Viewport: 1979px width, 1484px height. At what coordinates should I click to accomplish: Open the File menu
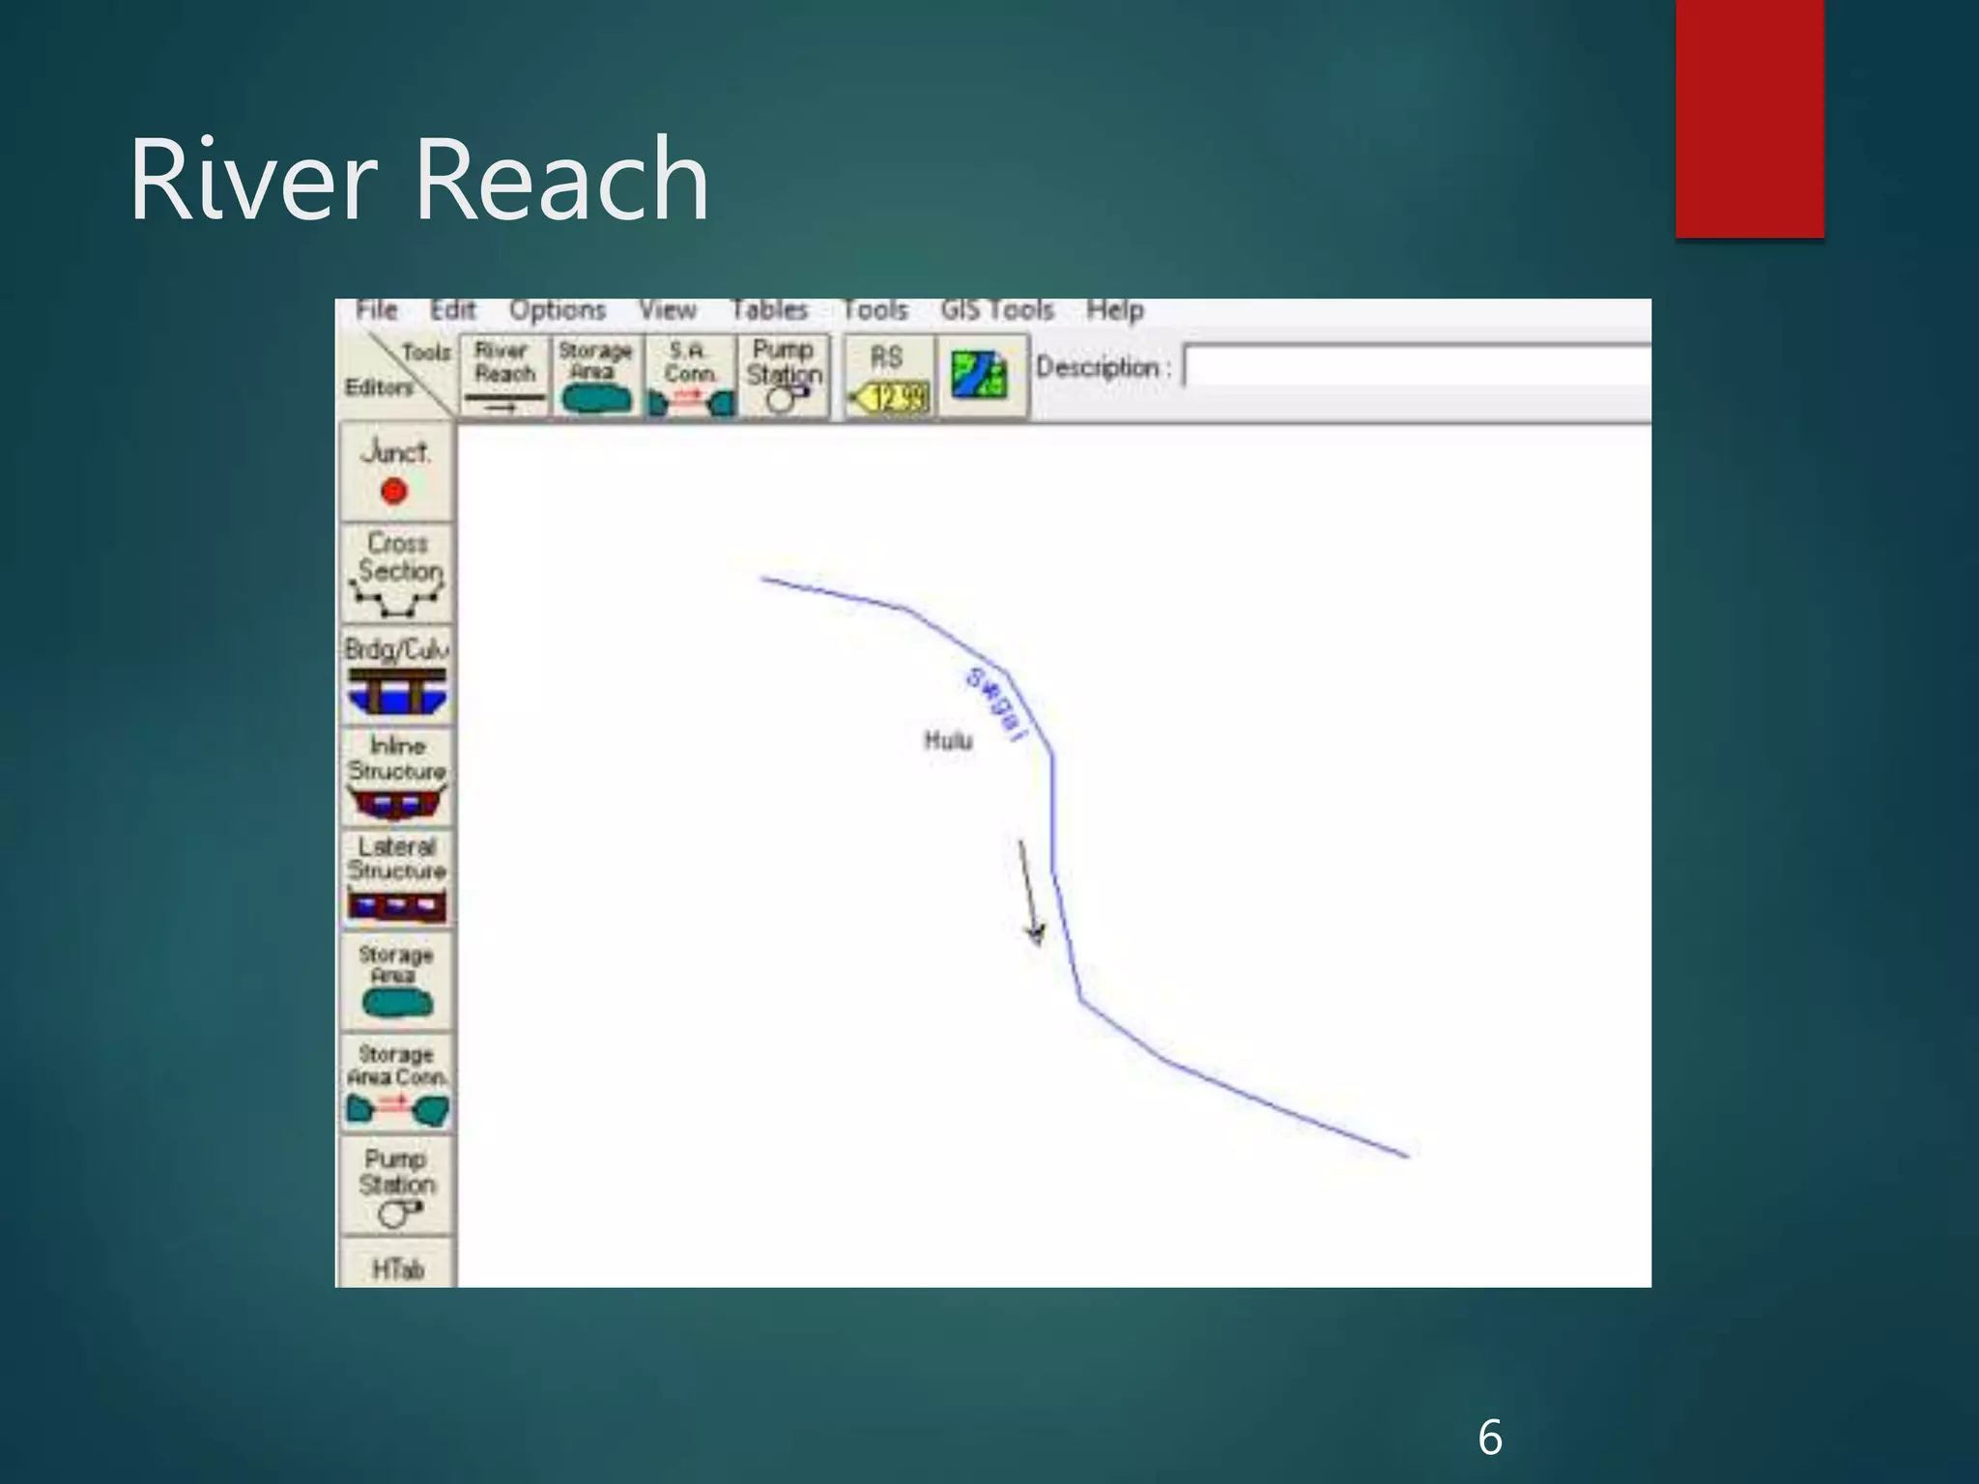click(x=376, y=310)
